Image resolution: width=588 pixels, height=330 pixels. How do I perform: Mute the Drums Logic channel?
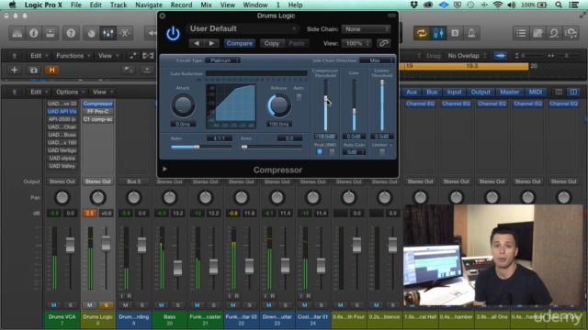coord(90,305)
